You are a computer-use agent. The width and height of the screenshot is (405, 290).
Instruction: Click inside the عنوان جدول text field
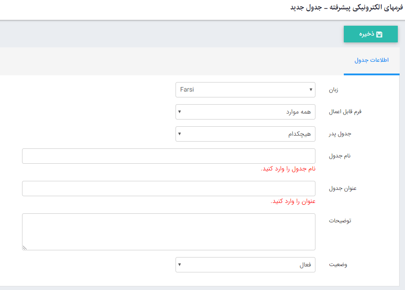click(169, 188)
